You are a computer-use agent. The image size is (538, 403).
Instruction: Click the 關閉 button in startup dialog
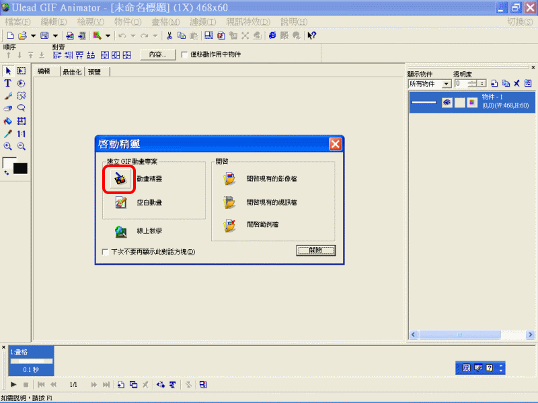pos(315,251)
